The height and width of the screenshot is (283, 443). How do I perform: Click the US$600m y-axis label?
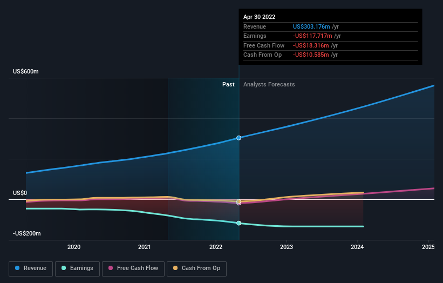(26, 71)
